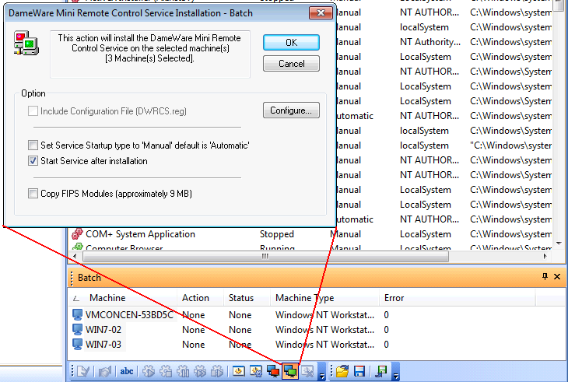Click the fifth gear Restart service icon
The image size is (568, 382).
217,371
